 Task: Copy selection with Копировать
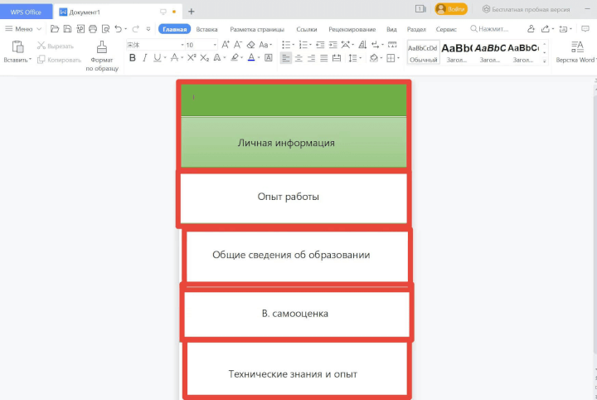coord(60,60)
